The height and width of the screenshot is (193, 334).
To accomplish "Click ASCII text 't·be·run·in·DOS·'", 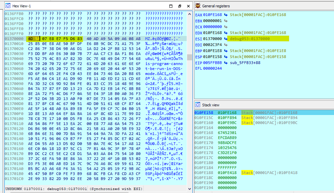I will [164, 69].
